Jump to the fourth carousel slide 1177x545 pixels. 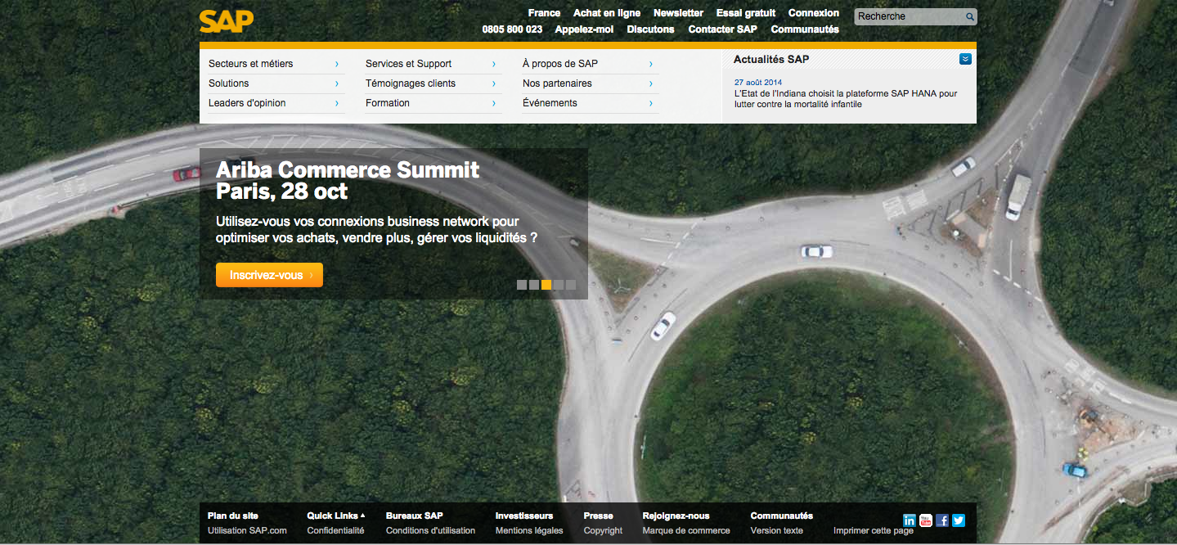coord(559,285)
